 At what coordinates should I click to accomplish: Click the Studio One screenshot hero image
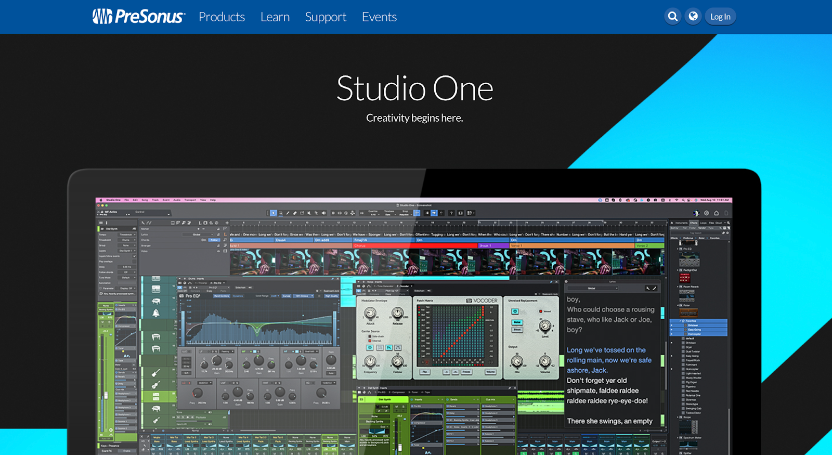414,312
